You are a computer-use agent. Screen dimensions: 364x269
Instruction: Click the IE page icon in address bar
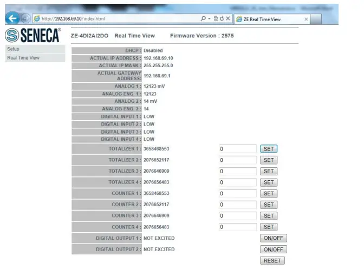pyautogui.click(x=37, y=18)
